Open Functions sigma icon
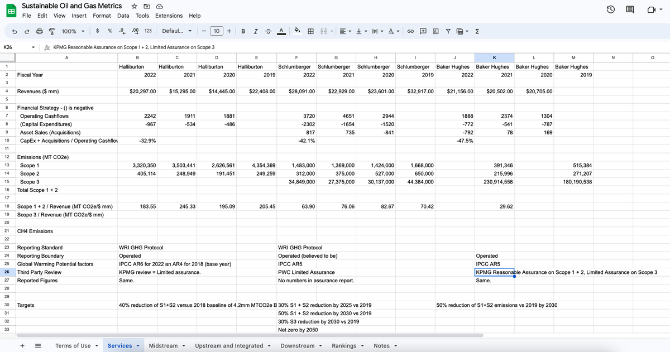Viewport: 670px width, 352px height. click(x=477, y=32)
